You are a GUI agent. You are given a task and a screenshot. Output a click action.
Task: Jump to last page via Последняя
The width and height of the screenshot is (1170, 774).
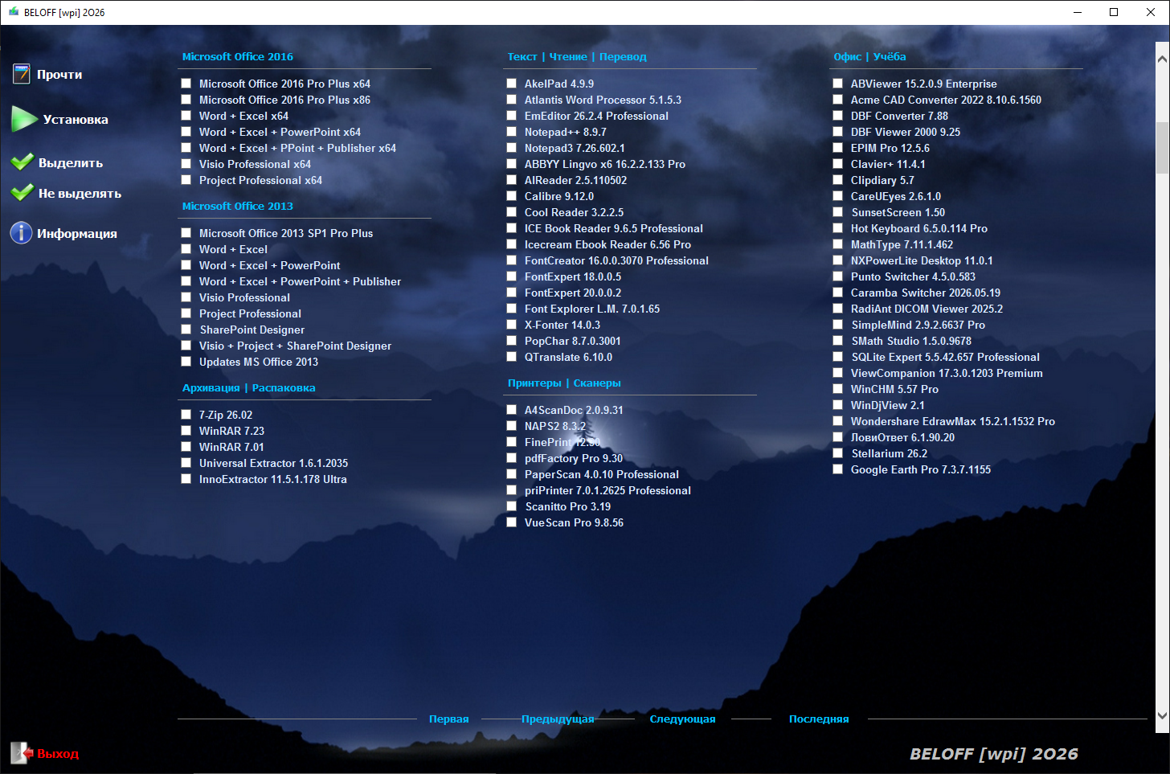click(819, 719)
